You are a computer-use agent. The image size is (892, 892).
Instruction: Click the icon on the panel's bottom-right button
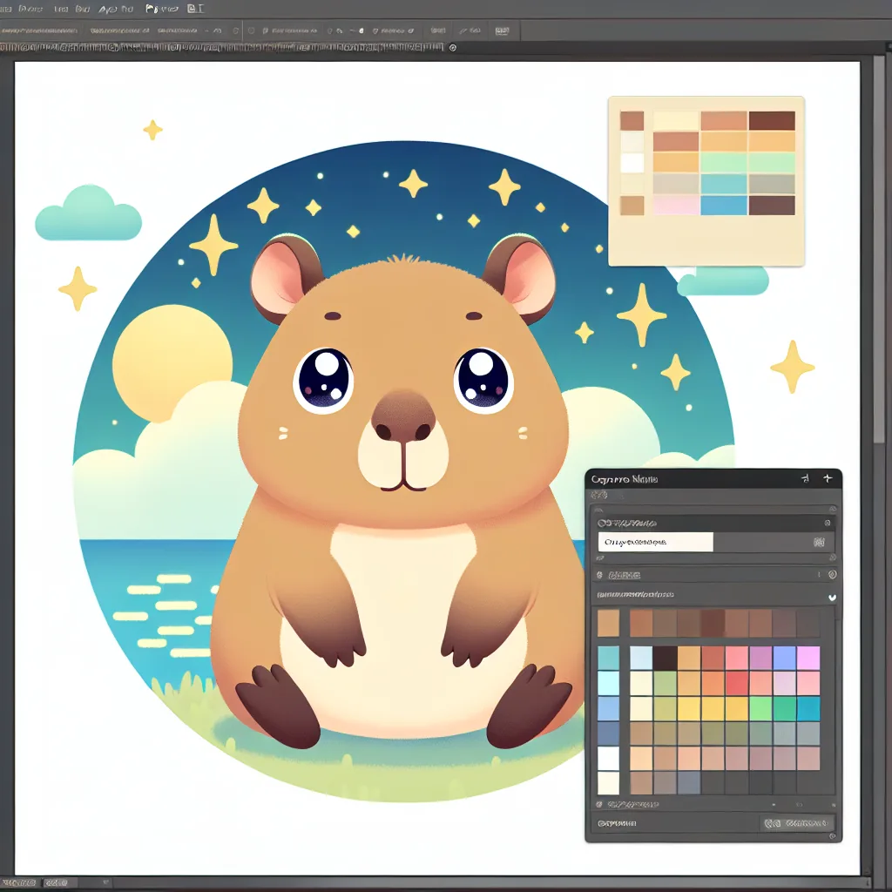pyautogui.click(x=772, y=823)
